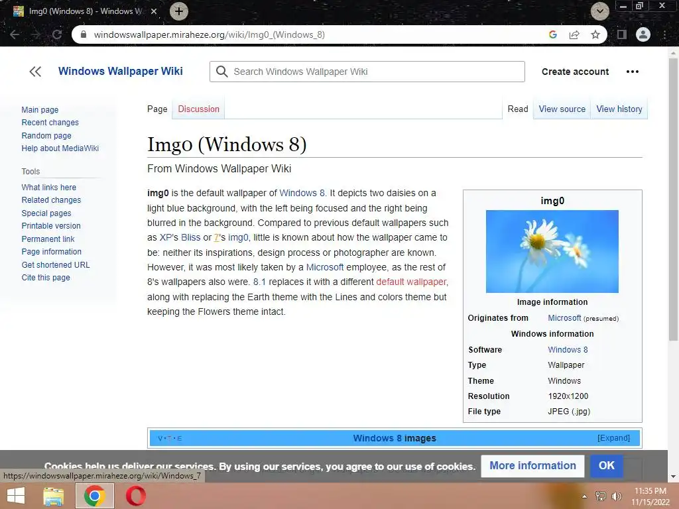This screenshot has width=679, height=509.
Task: Click More information on cookie banner
Action: pyautogui.click(x=532, y=466)
